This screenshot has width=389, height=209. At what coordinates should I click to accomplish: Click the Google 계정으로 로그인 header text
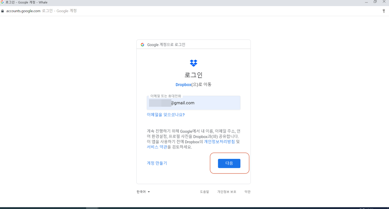[166, 45]
